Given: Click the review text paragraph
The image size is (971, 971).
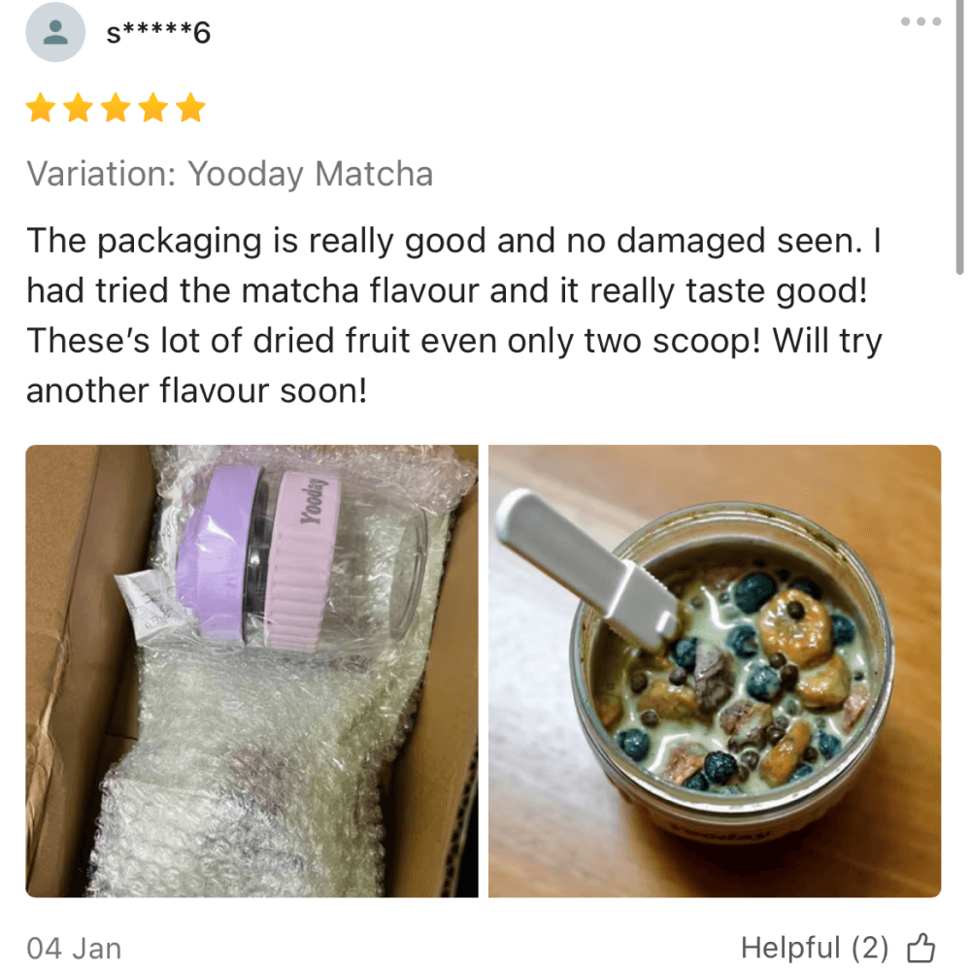Looking at the screenshot, I should pos(454,316).
